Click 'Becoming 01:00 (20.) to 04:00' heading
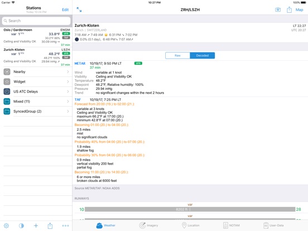Viewport: 308px width, 231px height. tap(102, 125)
